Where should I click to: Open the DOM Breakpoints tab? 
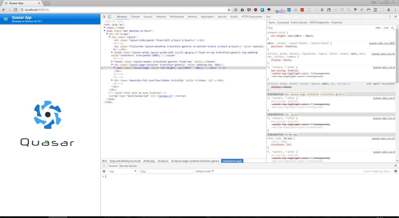pyautogui.click(x=319, y=22)
